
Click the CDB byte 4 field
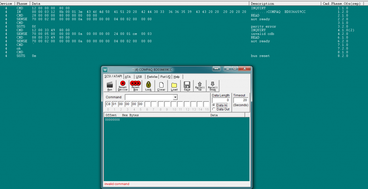click(x=134, y=104)
